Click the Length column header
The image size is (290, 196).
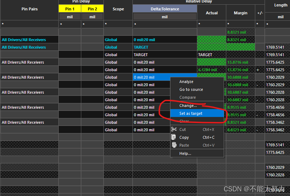click(280, 5)
